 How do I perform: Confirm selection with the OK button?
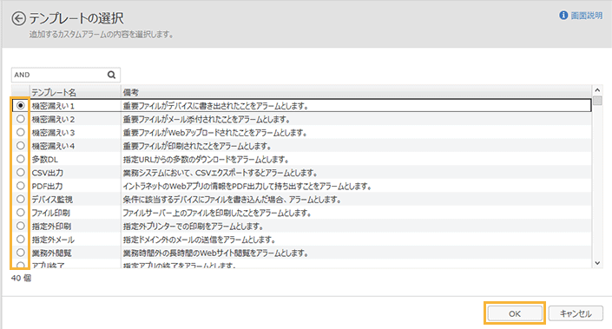515,313
